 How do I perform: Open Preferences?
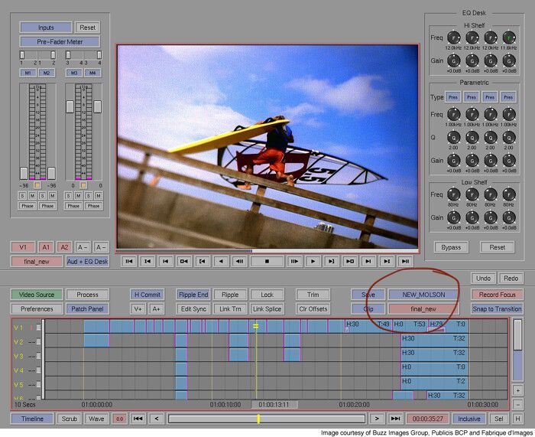tap(37, 309)
